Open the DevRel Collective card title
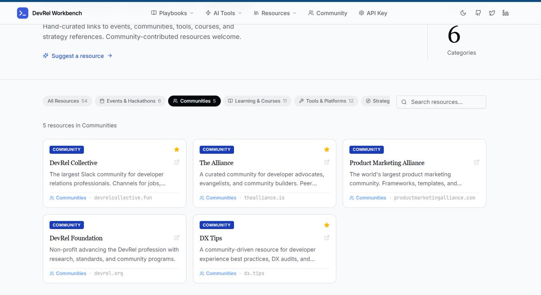541x295 pixels. point(73,163)
